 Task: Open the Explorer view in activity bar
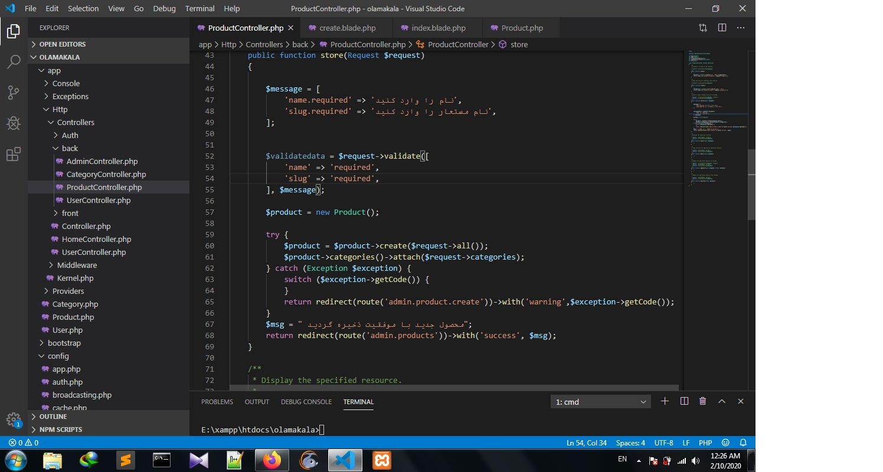pos(14,31)
